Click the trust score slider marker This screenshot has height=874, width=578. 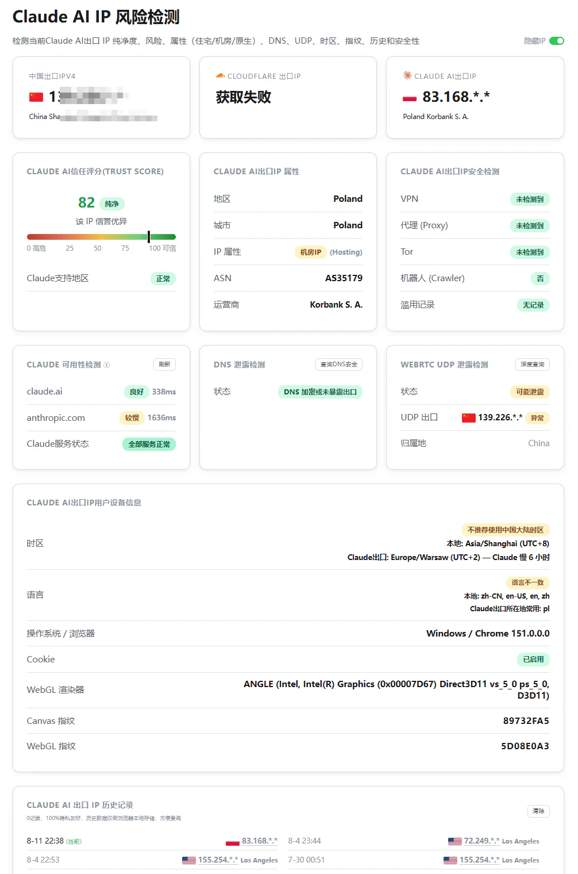click(x=149, y=237)
